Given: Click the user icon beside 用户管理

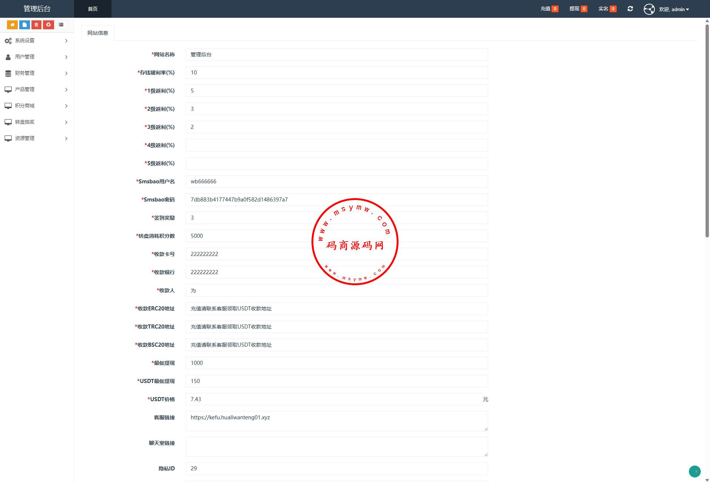Looking at the screenshot, I should pyautogui.click(x=8, y=57).
